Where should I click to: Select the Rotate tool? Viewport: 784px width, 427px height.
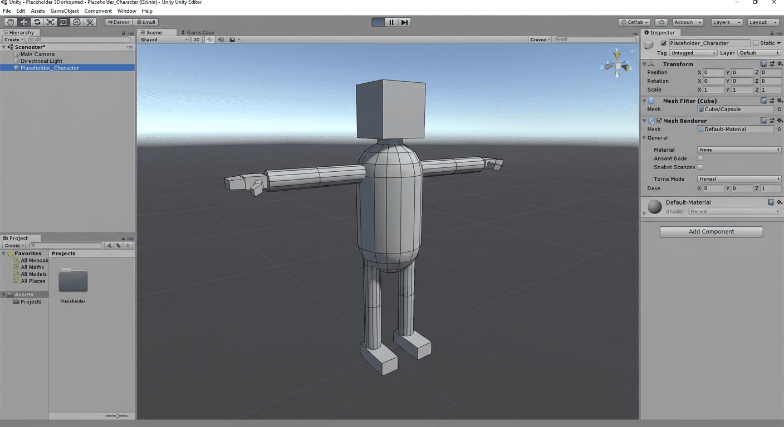tap(37, 22)
